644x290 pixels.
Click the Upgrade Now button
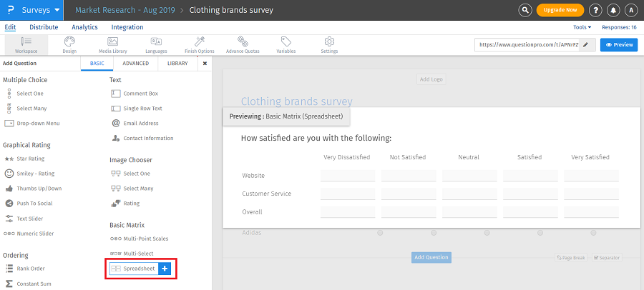pos(560,10)
